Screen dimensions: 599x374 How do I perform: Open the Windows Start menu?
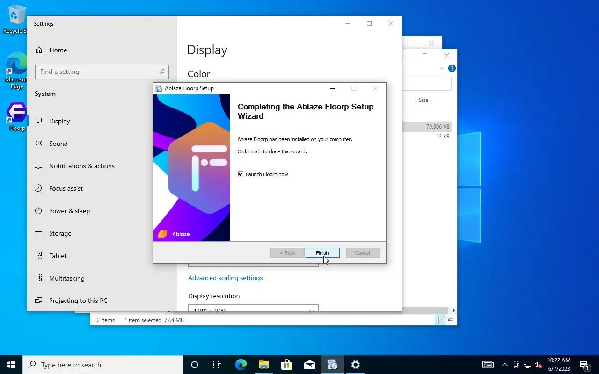[11, 365]
